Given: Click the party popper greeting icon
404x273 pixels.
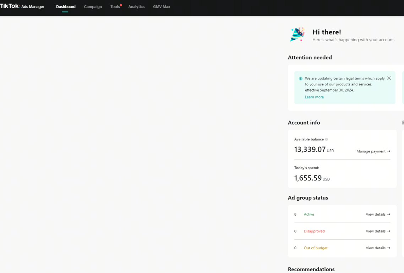Looking at the screenshot, I should pos(297,34).
